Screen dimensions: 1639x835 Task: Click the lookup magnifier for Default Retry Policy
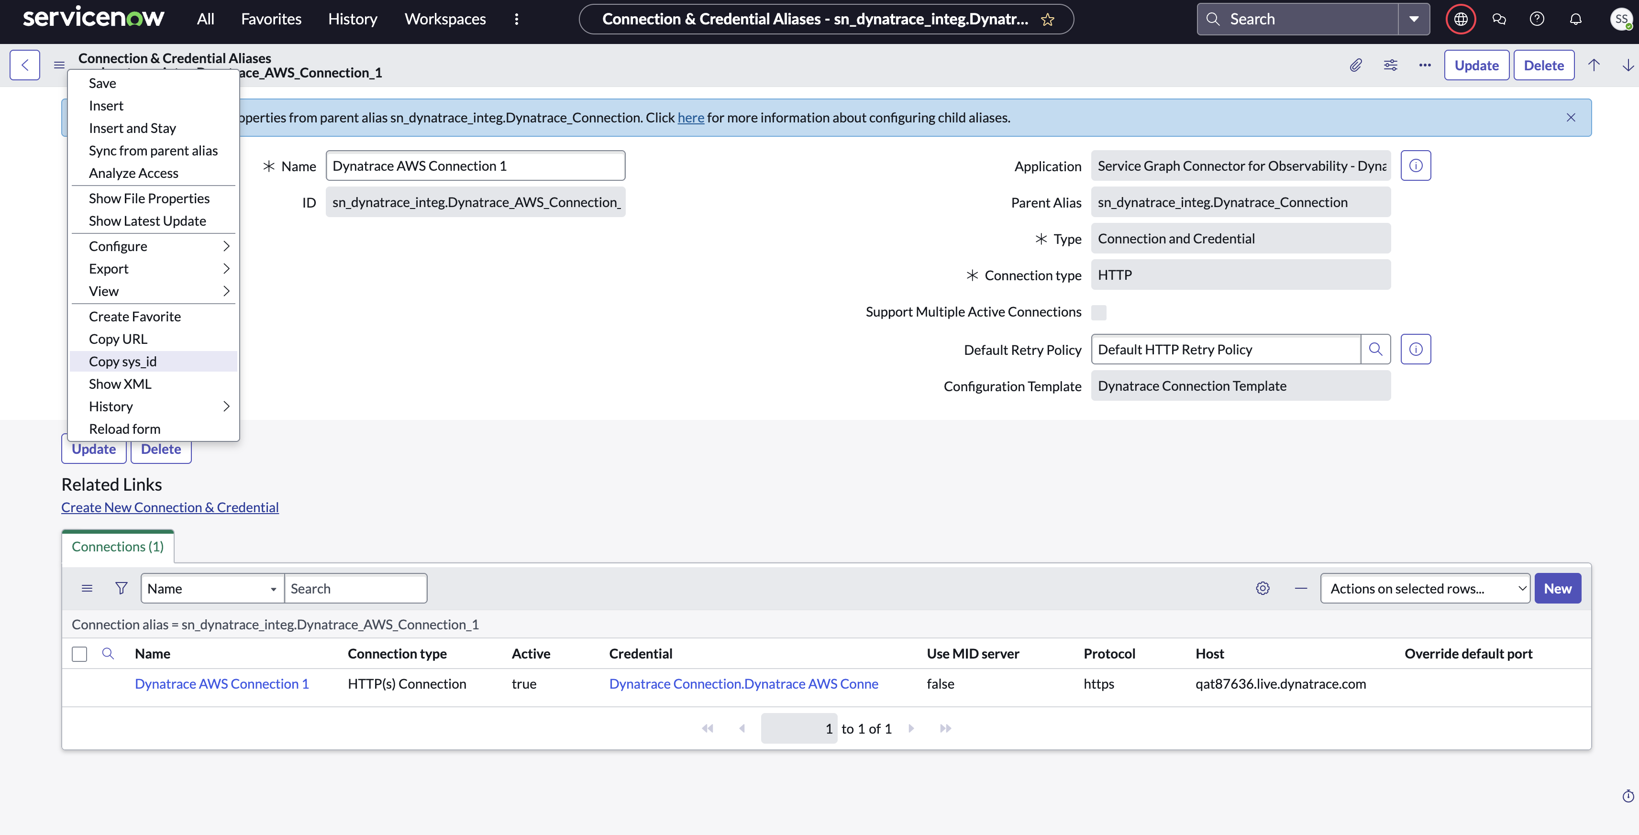click(x=1375, y=349)
